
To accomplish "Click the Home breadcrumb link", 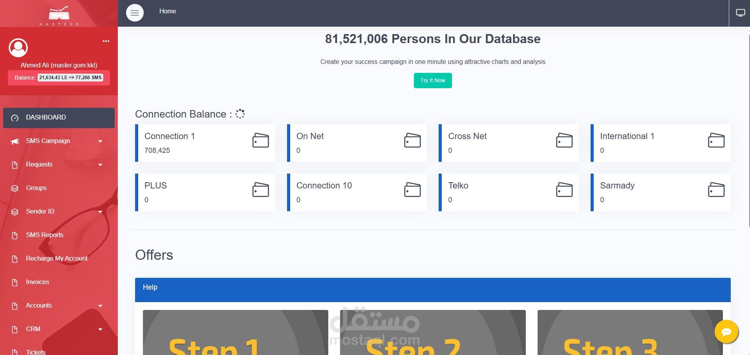I will point(168,11).
